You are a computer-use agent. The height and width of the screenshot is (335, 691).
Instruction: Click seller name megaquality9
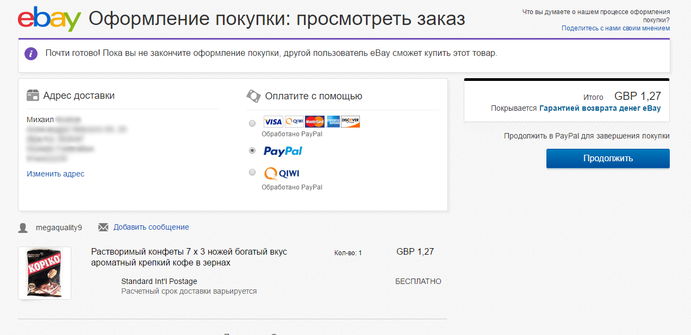pos(59,227)
